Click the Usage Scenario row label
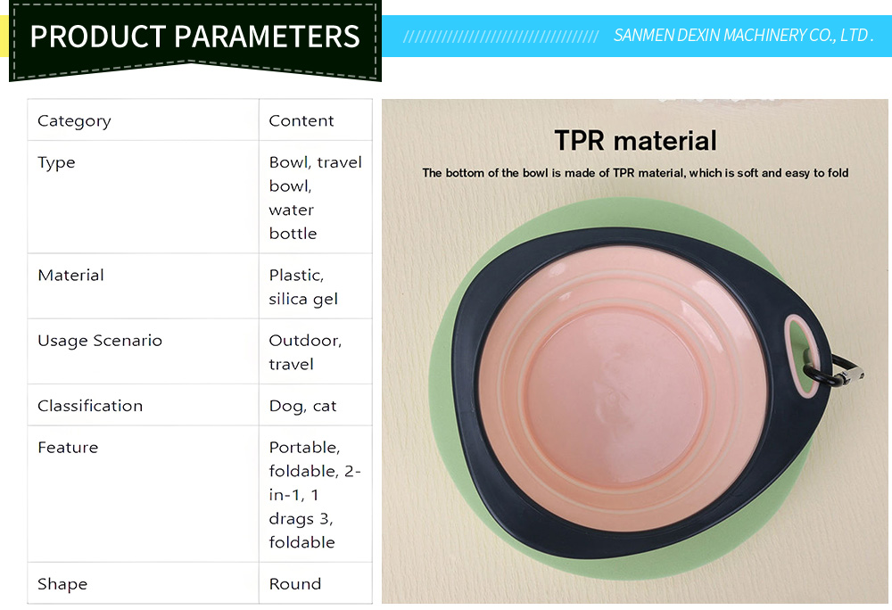Image resolution: width=892 pixels, height=610 pixels. click(x=143, y=351)
